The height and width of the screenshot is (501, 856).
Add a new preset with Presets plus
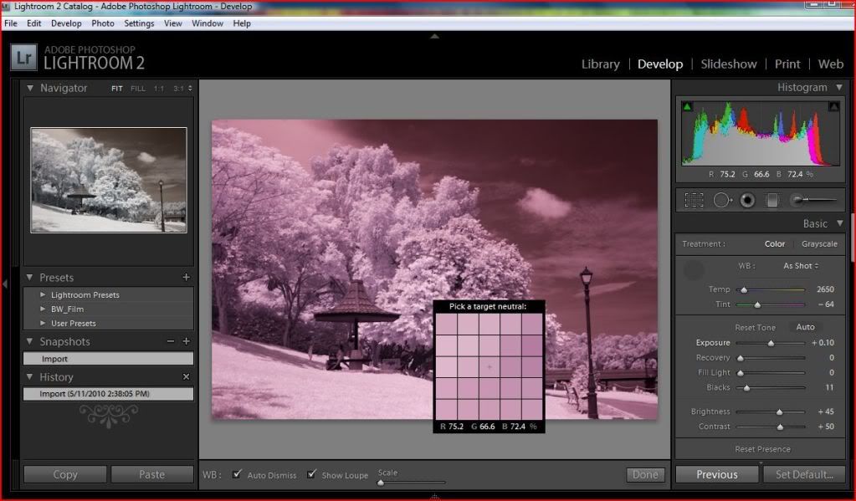186,277
